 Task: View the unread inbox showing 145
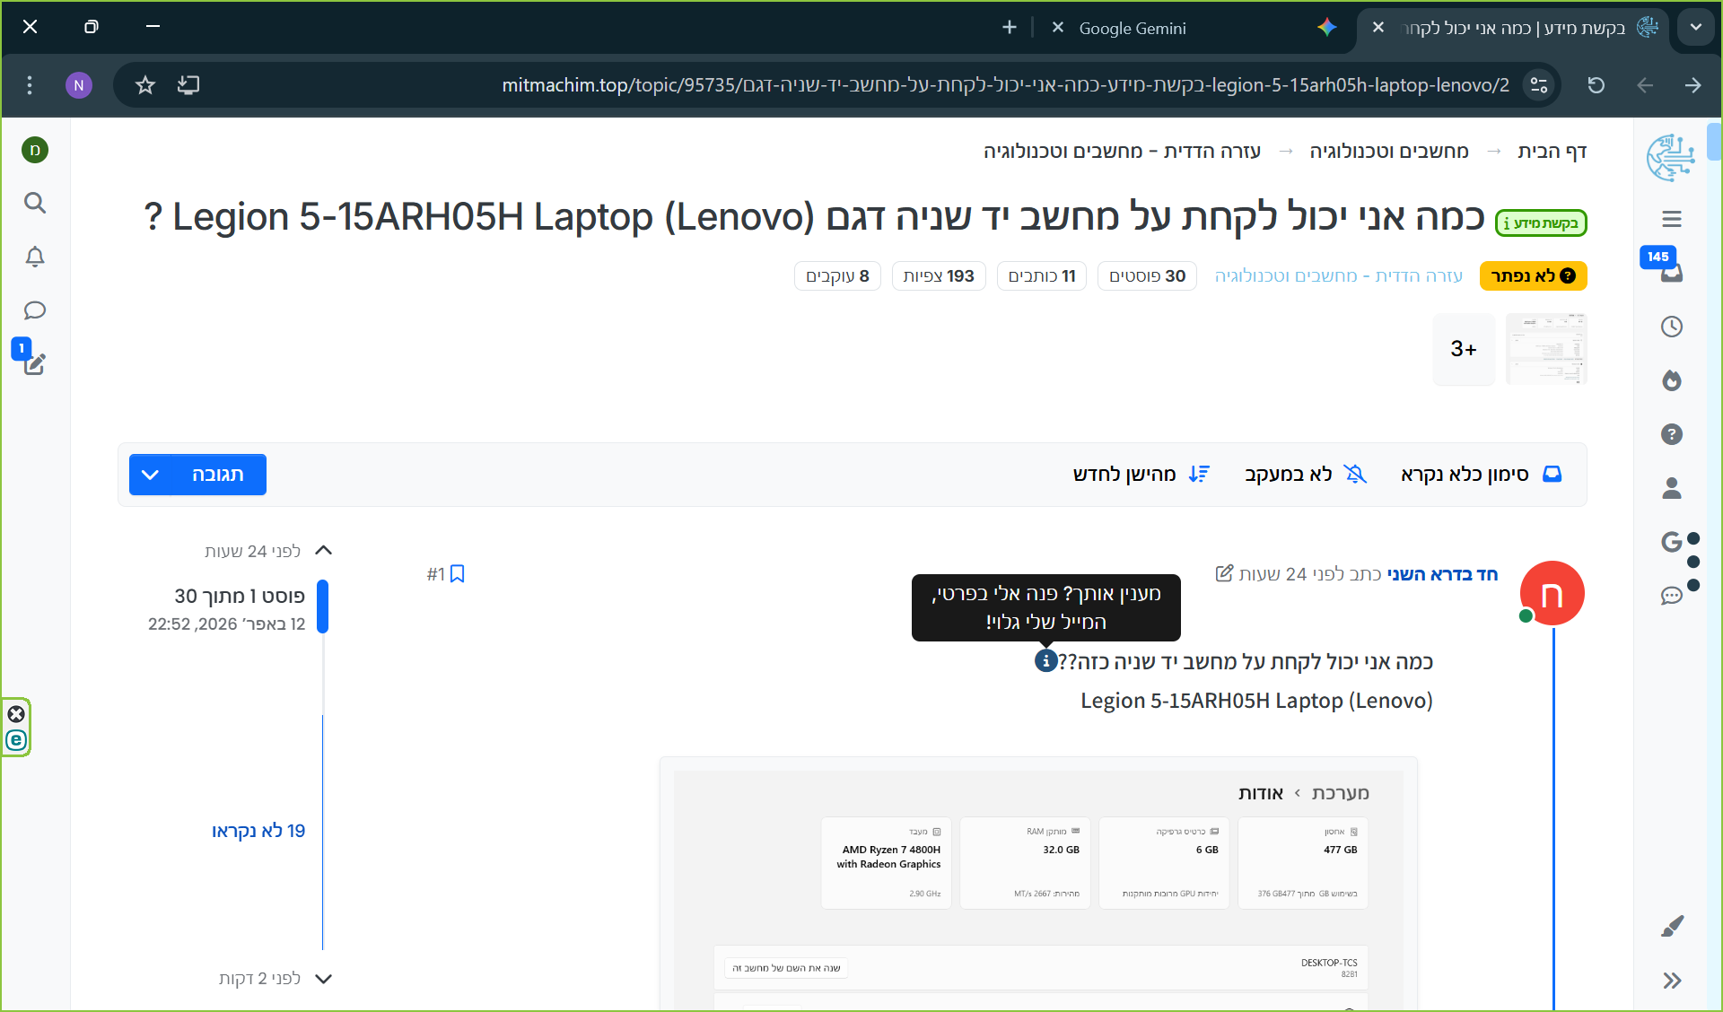coord(1671,274)
